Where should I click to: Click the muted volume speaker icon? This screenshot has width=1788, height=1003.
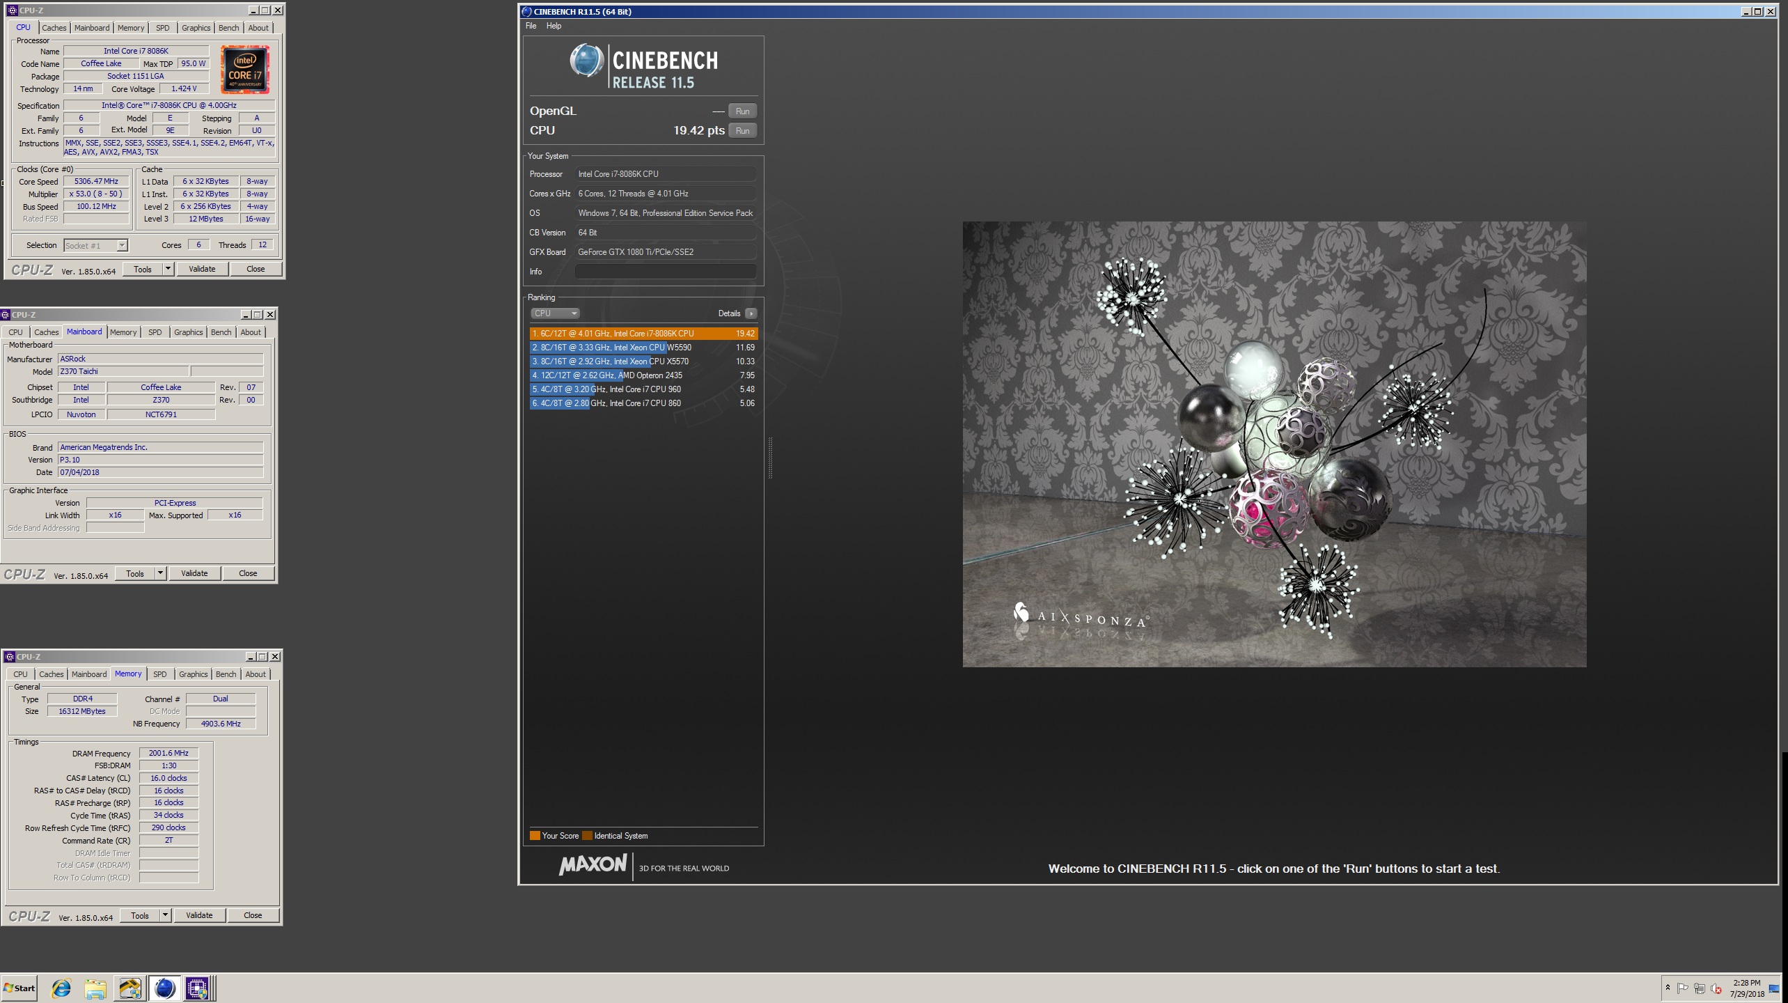[x=1717, y=988]
